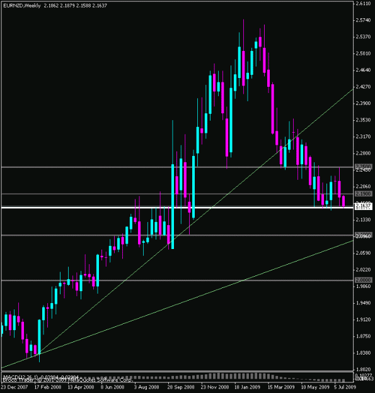
Task: Click the 2.5010 price axis value
Action: (363, 53)
